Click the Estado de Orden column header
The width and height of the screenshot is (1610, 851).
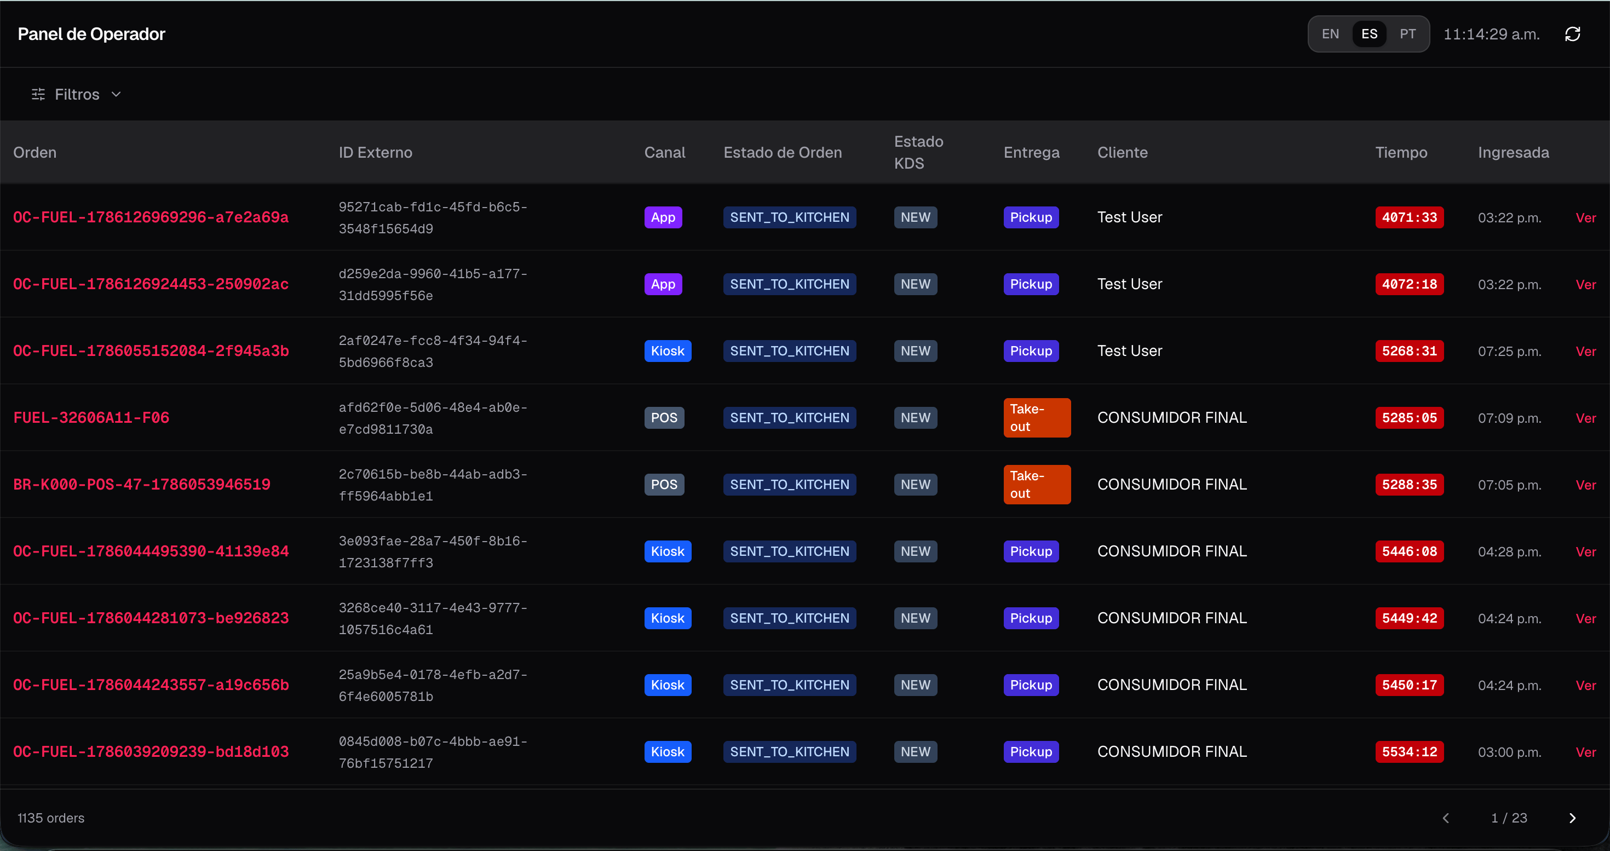(783, 152)
